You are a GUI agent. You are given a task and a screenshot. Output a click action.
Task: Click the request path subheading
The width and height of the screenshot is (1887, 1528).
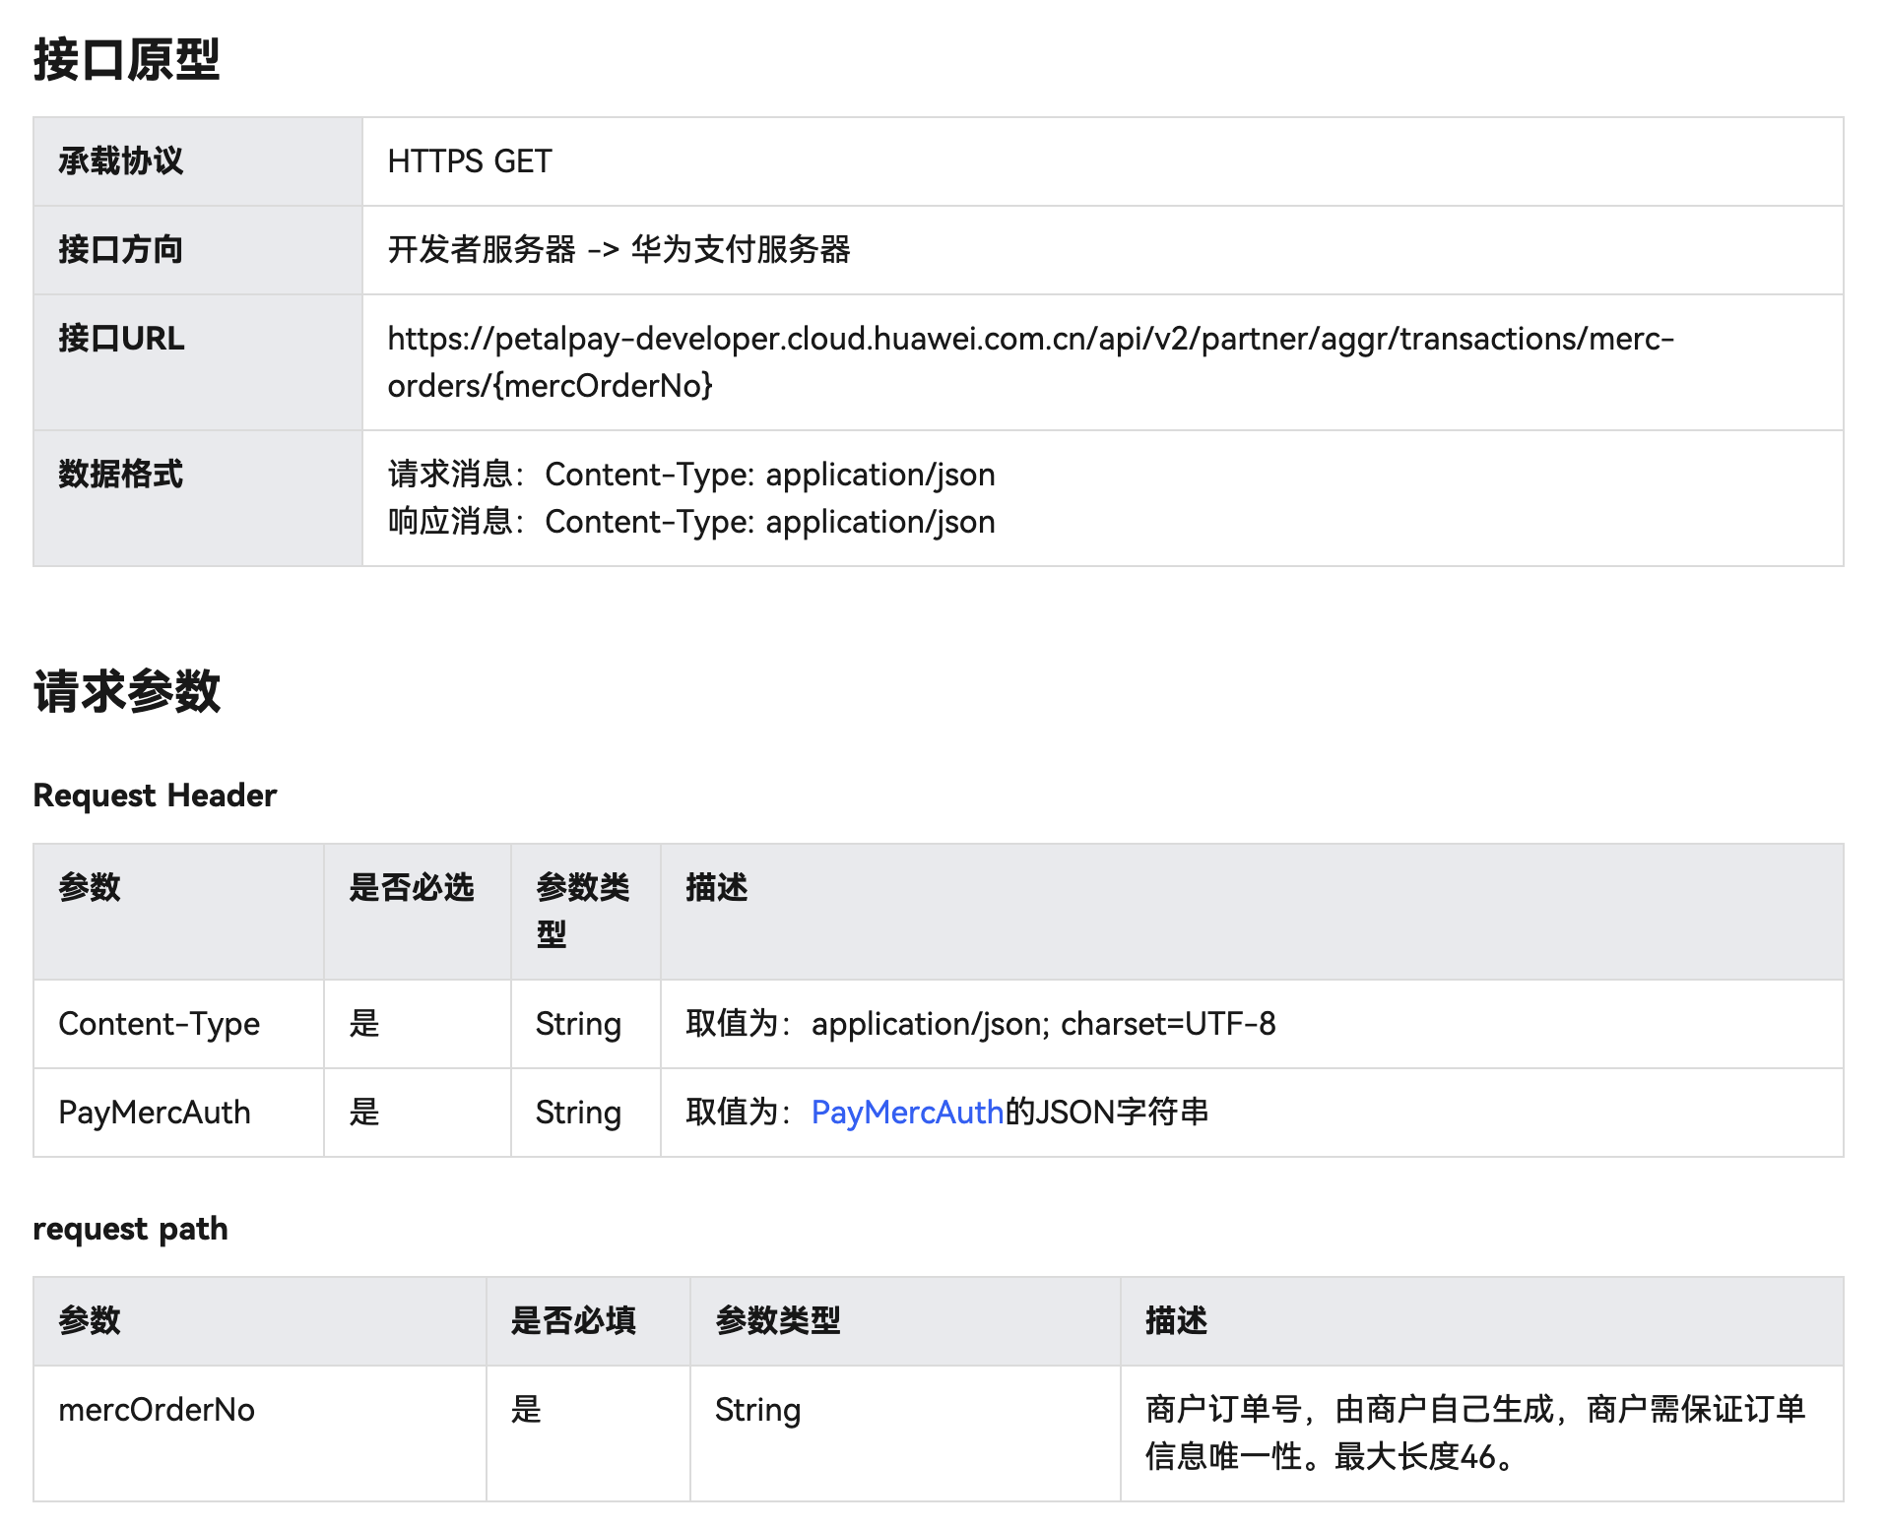pyautogui.click(x=130, y=1229)
